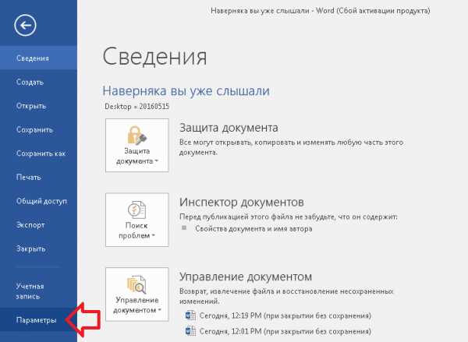Click the padlock and key protection icon

tap(137, 135)
